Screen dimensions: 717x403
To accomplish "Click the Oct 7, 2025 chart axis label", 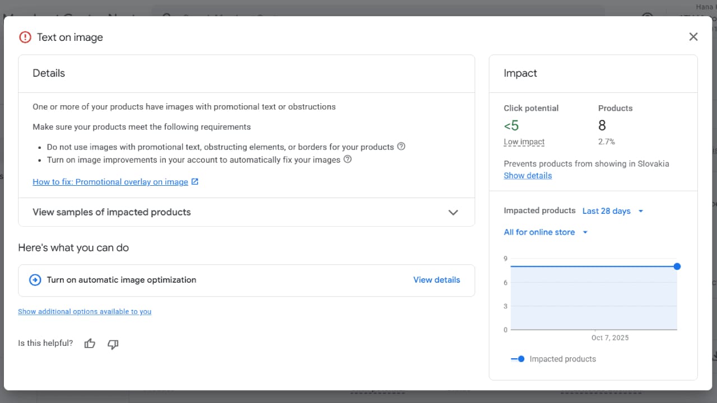I will (610, 338).
